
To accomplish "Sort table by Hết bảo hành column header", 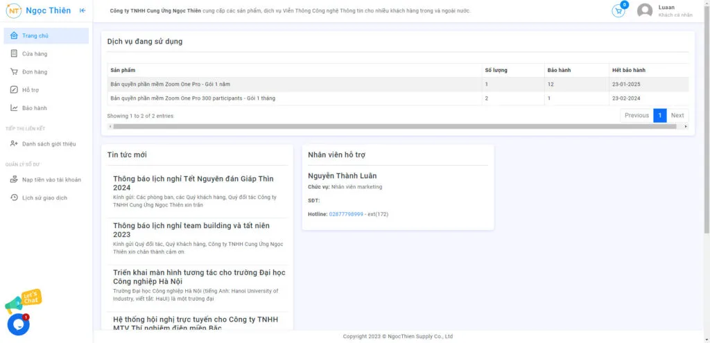I will [x=648, y=70].
